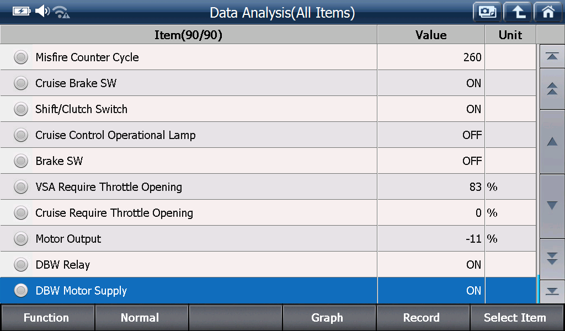The height and width of the screenshot is (331, 565).
Task: Move up one row arrow
Action: tap(552, 142)
